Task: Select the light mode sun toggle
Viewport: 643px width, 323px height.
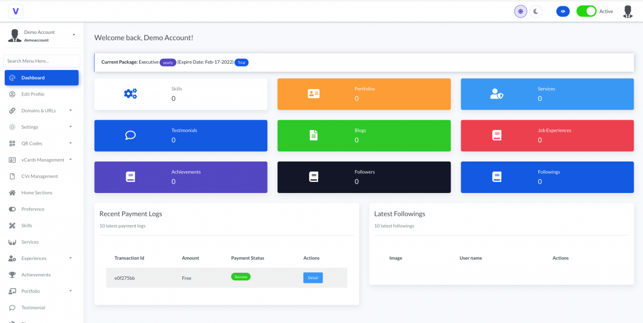Action: [x=521, y=11]
